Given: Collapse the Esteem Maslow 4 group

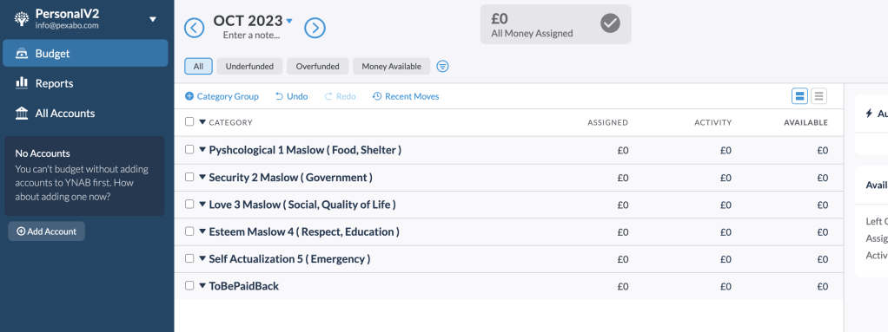Looking at the screenshot, I should point(202,231).
